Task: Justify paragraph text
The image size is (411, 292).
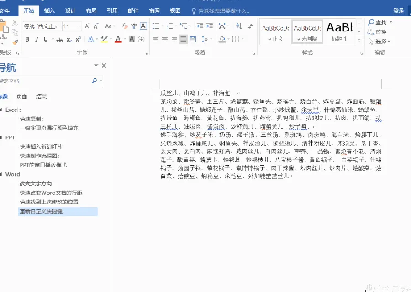Action: coord(184,39)
